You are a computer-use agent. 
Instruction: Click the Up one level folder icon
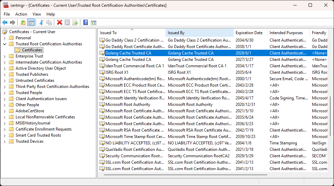tap(23, 23)
